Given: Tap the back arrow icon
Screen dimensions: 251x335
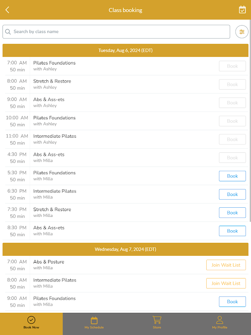Looking at the screenshot, I should tap(8, 10).
